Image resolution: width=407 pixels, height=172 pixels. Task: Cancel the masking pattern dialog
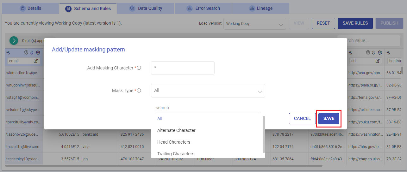click(x=302, y=118)
